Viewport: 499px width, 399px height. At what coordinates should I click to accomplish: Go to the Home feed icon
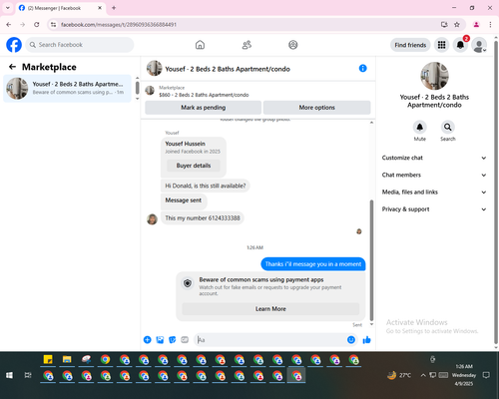click(x=200, y=45)
